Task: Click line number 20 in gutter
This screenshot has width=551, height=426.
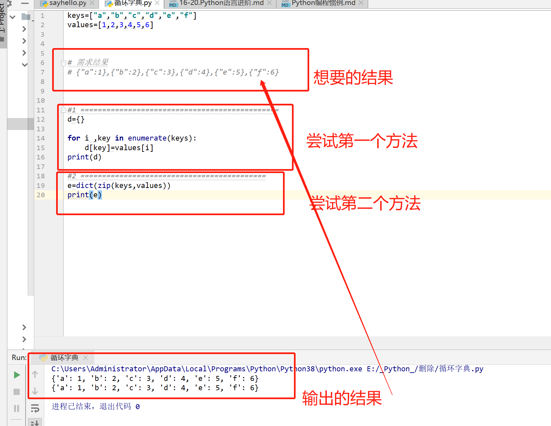Action: coord(41,195)
